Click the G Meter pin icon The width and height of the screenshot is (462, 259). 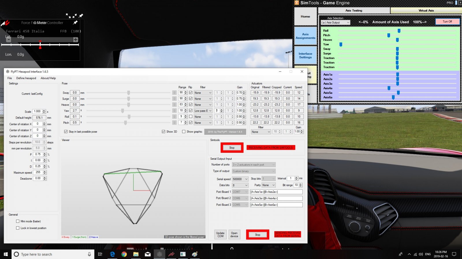tap(75, 22)
